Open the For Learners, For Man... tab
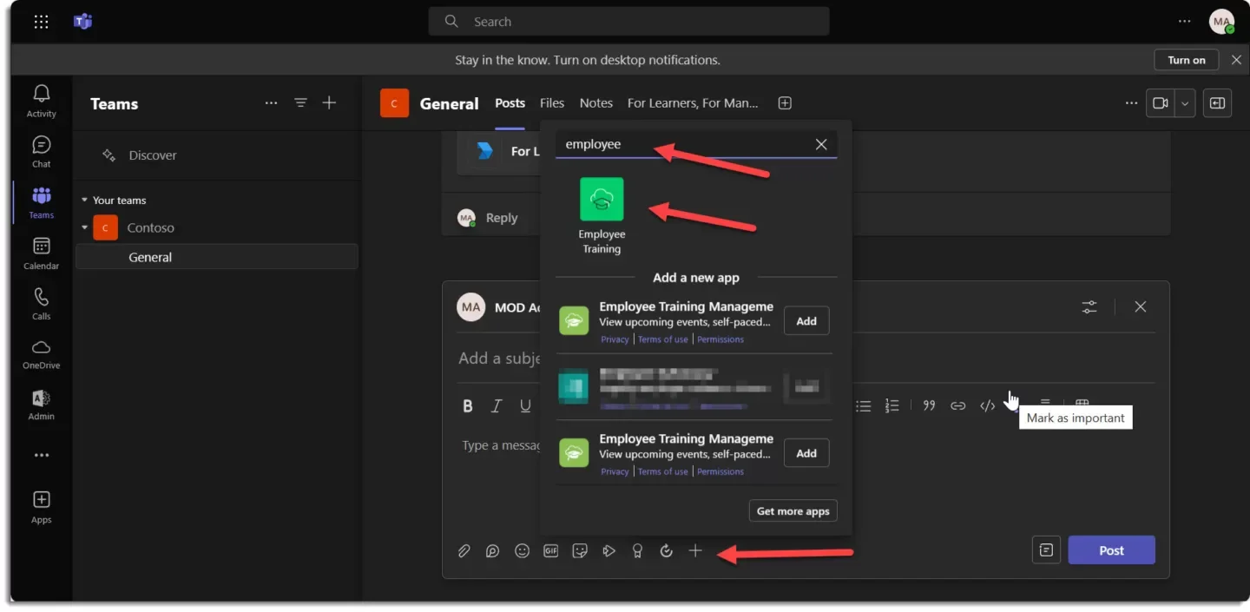 pyautogui.click(x=693, y=102)
